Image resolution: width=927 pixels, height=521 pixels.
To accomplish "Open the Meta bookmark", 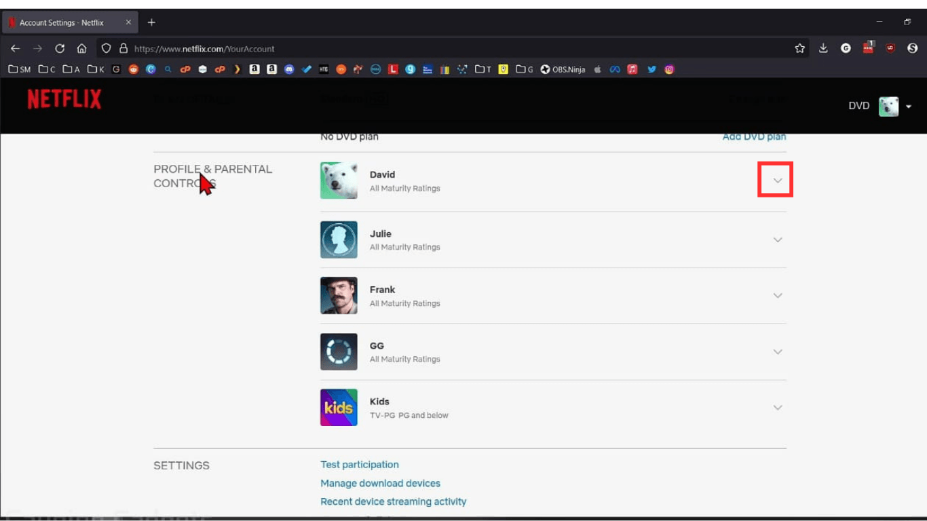I will [x=615, y=69].
